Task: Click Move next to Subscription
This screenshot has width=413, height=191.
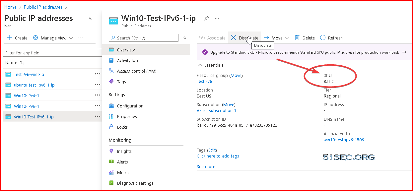Action: (229, 104)
